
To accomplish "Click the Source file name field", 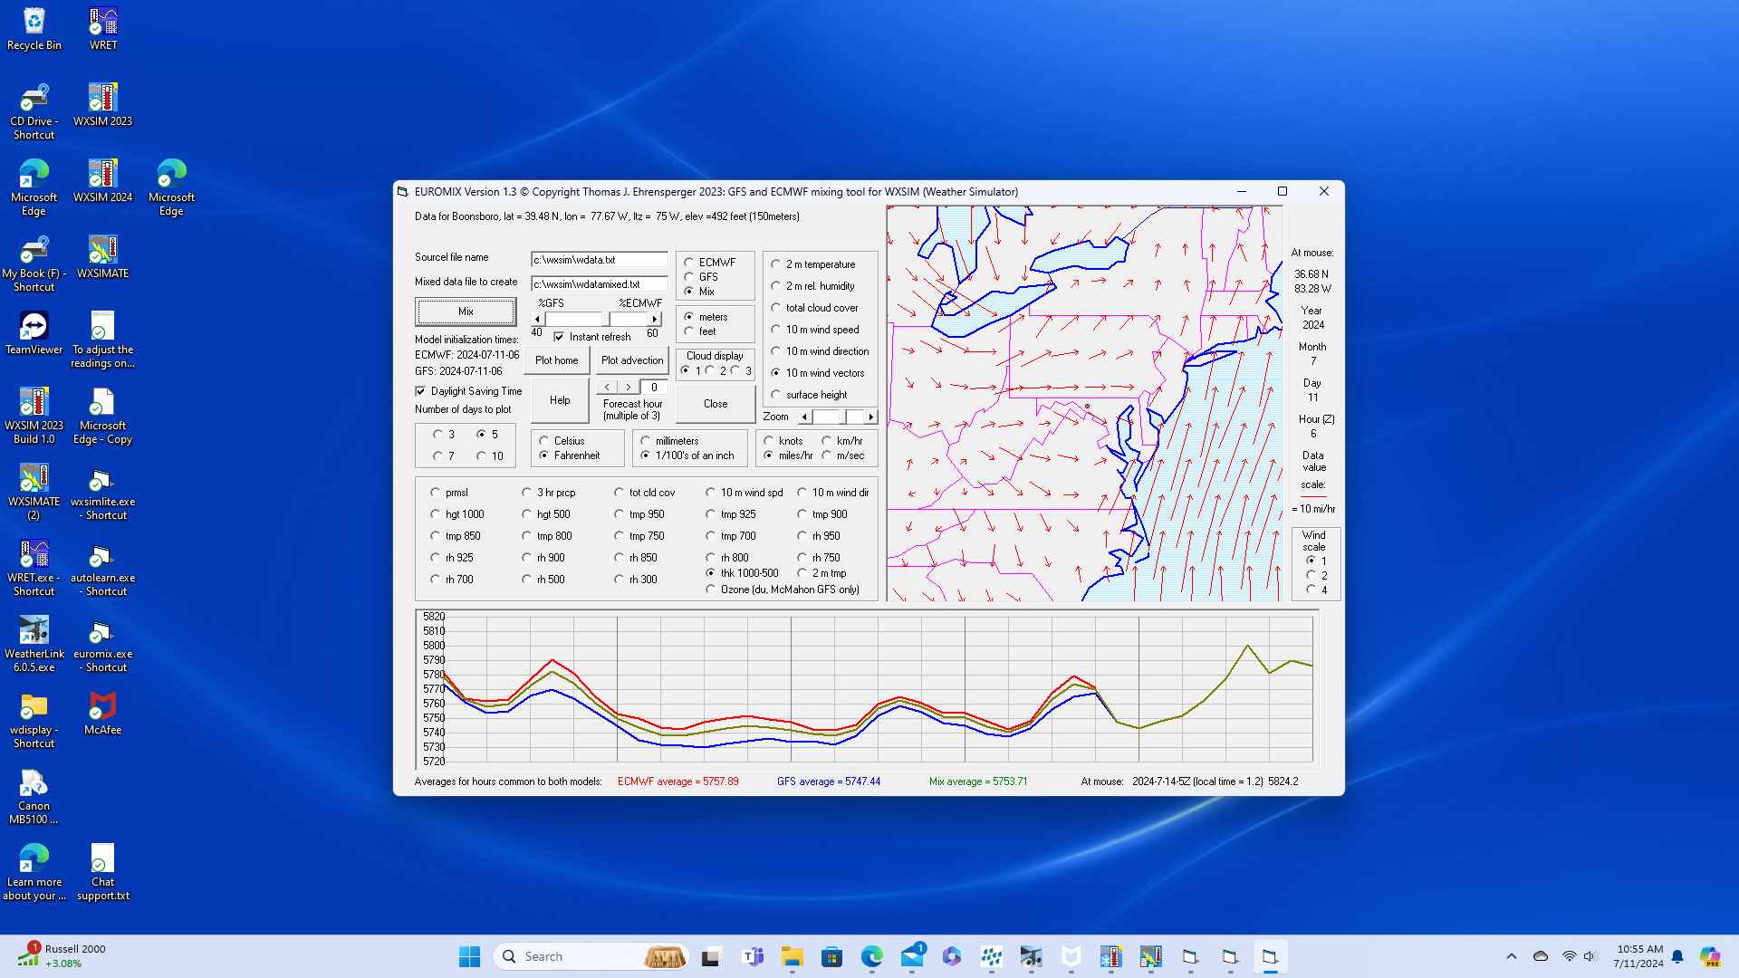I will (x=599, y=260).
